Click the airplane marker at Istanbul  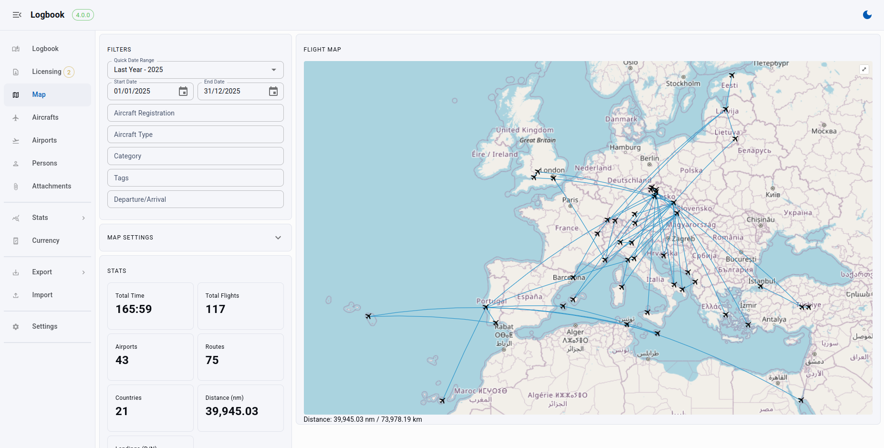760,286
